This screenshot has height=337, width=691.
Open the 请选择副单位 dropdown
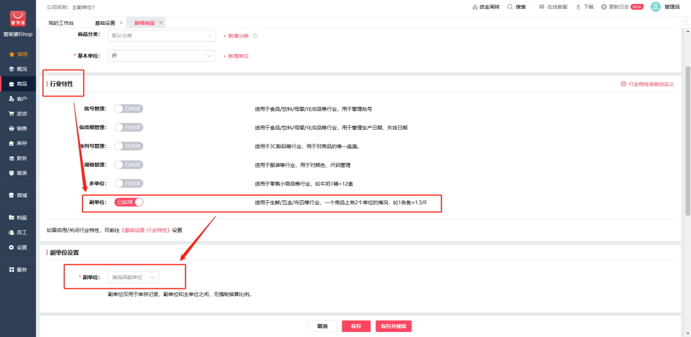[134, 278]
